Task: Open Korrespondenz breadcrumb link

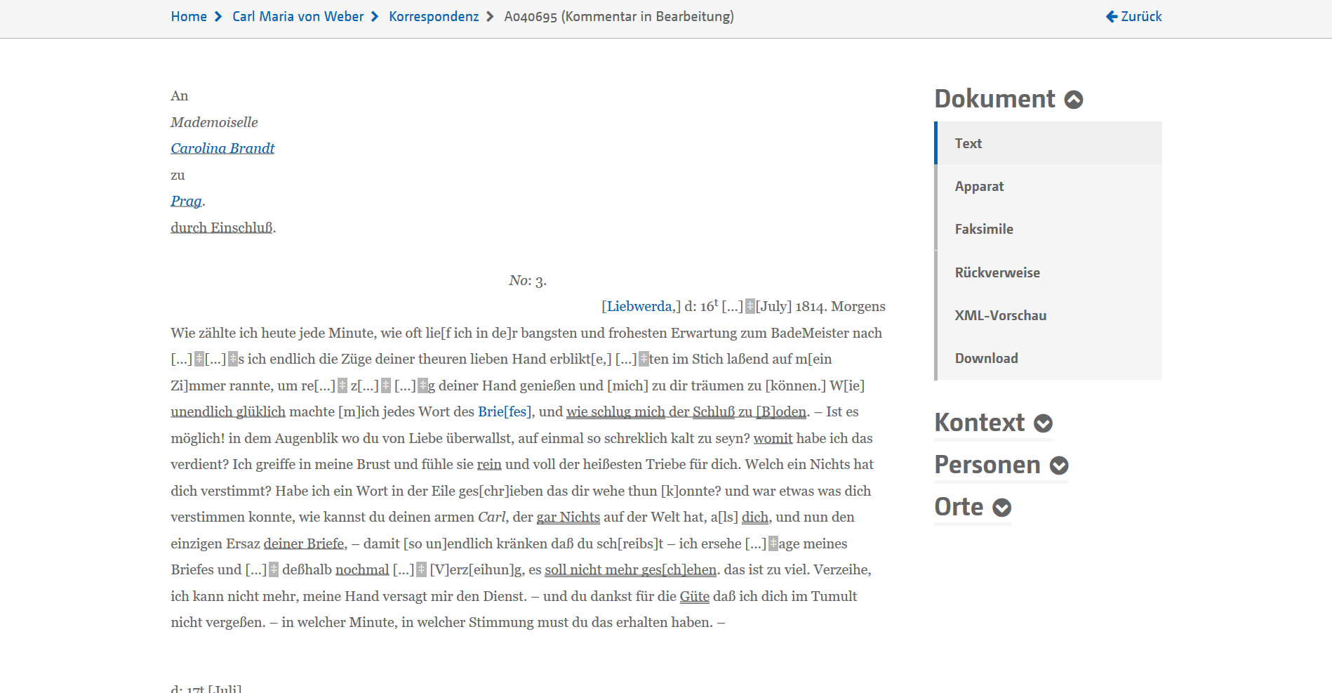Action: [434, 16]
